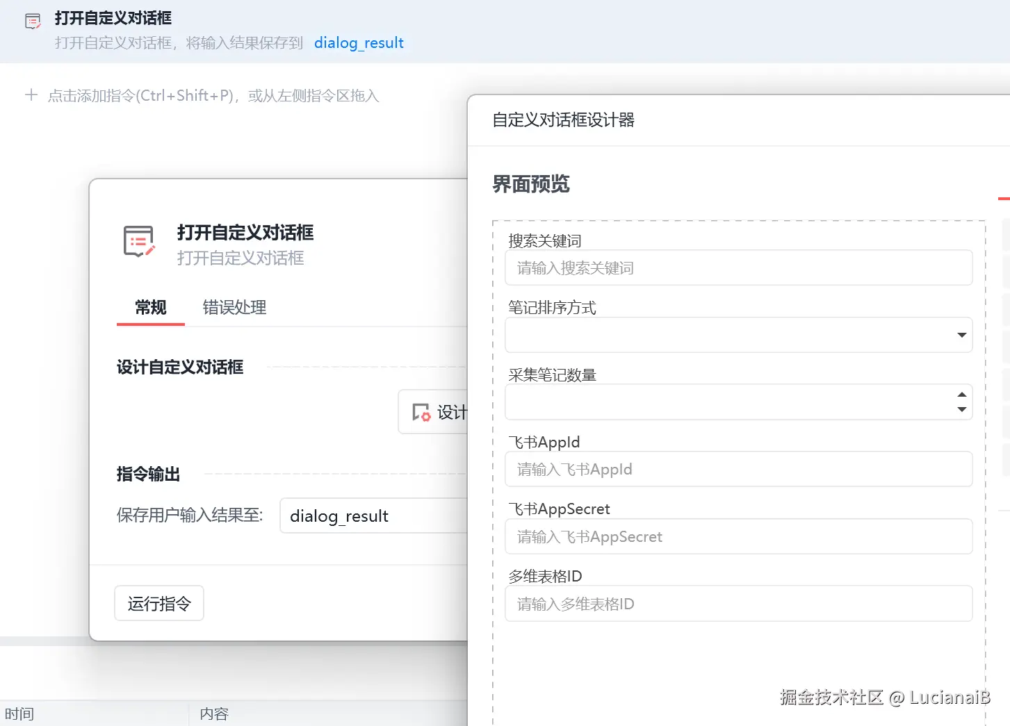Increase 采集笔记数量 with up arrow
Screen dimensions: 1010x726
pos(962,395)
